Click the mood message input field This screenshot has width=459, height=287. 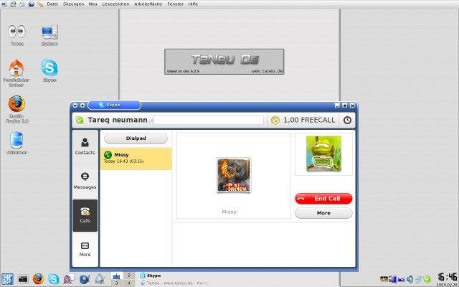209,120
